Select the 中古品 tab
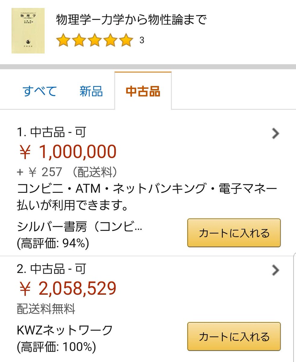The width and height of the screenshot is (296, 362). [x=143, y=91]
